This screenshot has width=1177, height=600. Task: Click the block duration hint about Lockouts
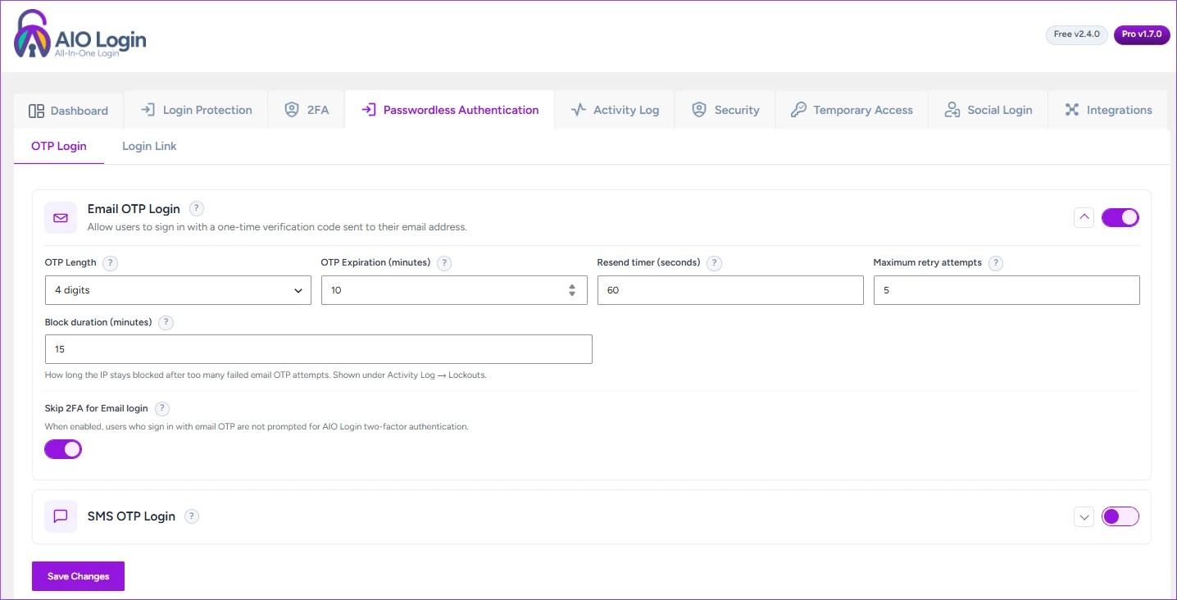(266, 375)
